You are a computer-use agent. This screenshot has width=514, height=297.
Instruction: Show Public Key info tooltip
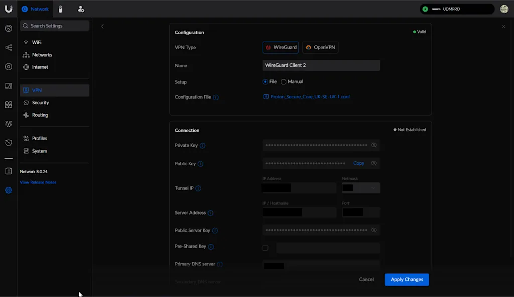click(200, 164)
